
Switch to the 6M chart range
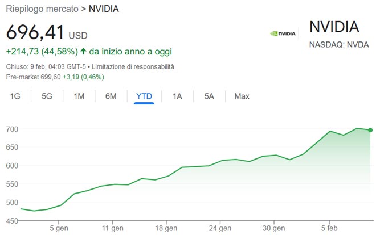(111, 96)
